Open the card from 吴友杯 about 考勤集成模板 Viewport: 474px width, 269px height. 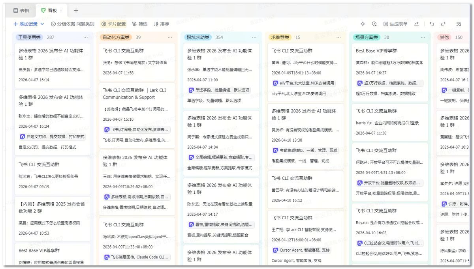(x=306, y=136)
